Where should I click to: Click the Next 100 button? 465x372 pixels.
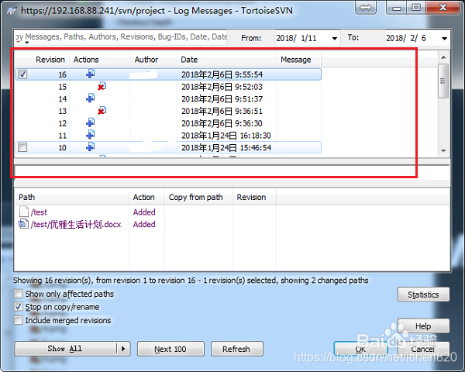pos(170,349)
